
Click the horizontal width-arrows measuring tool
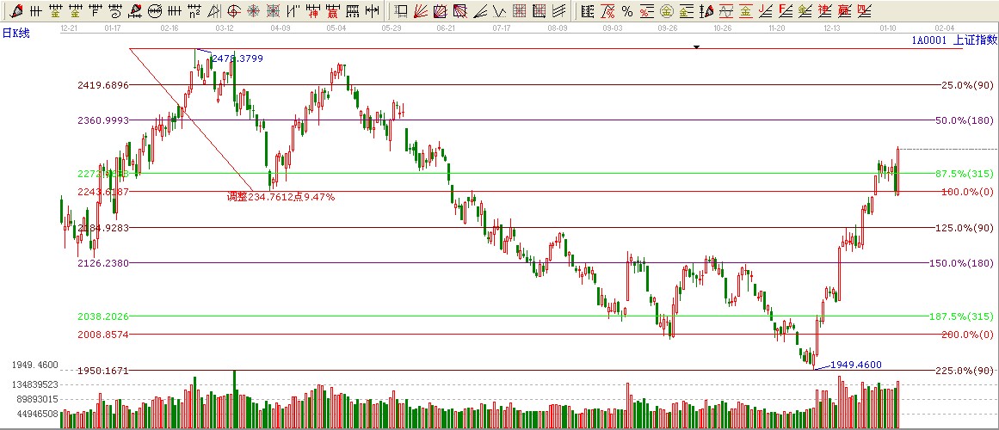pos(372,11)
